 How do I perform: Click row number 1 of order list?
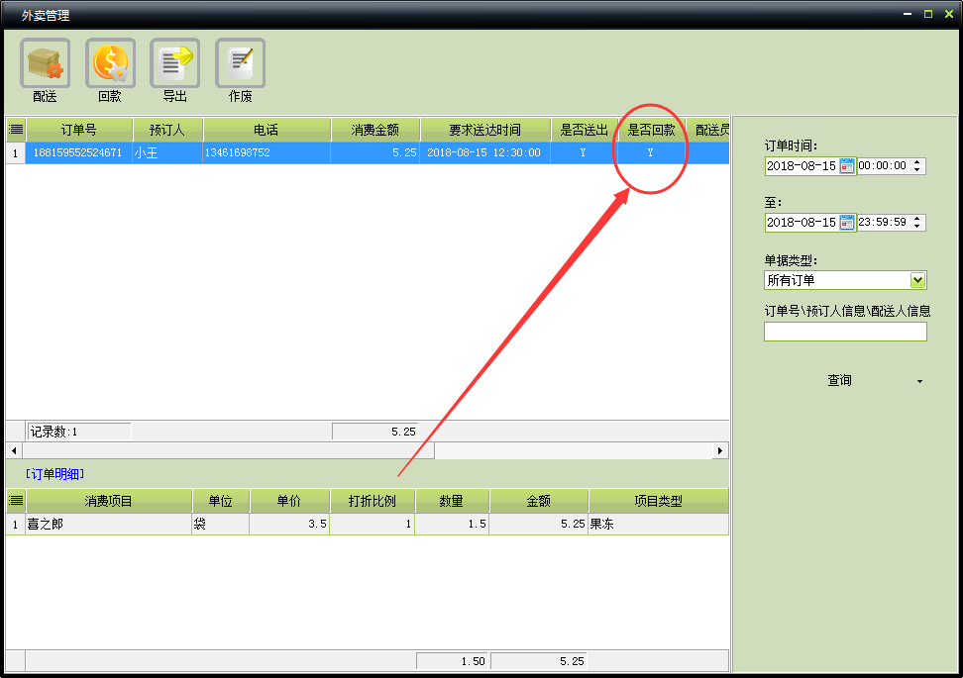15,152
